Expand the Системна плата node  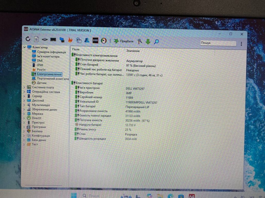coord(24,87)
